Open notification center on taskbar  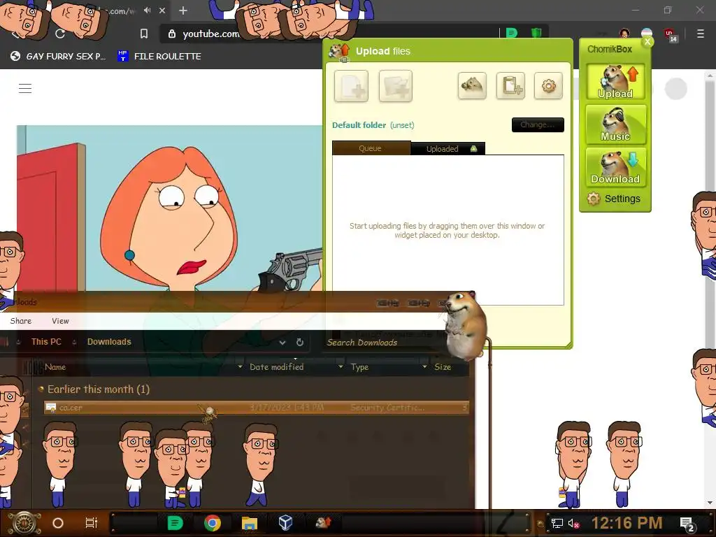click(687, 524)
